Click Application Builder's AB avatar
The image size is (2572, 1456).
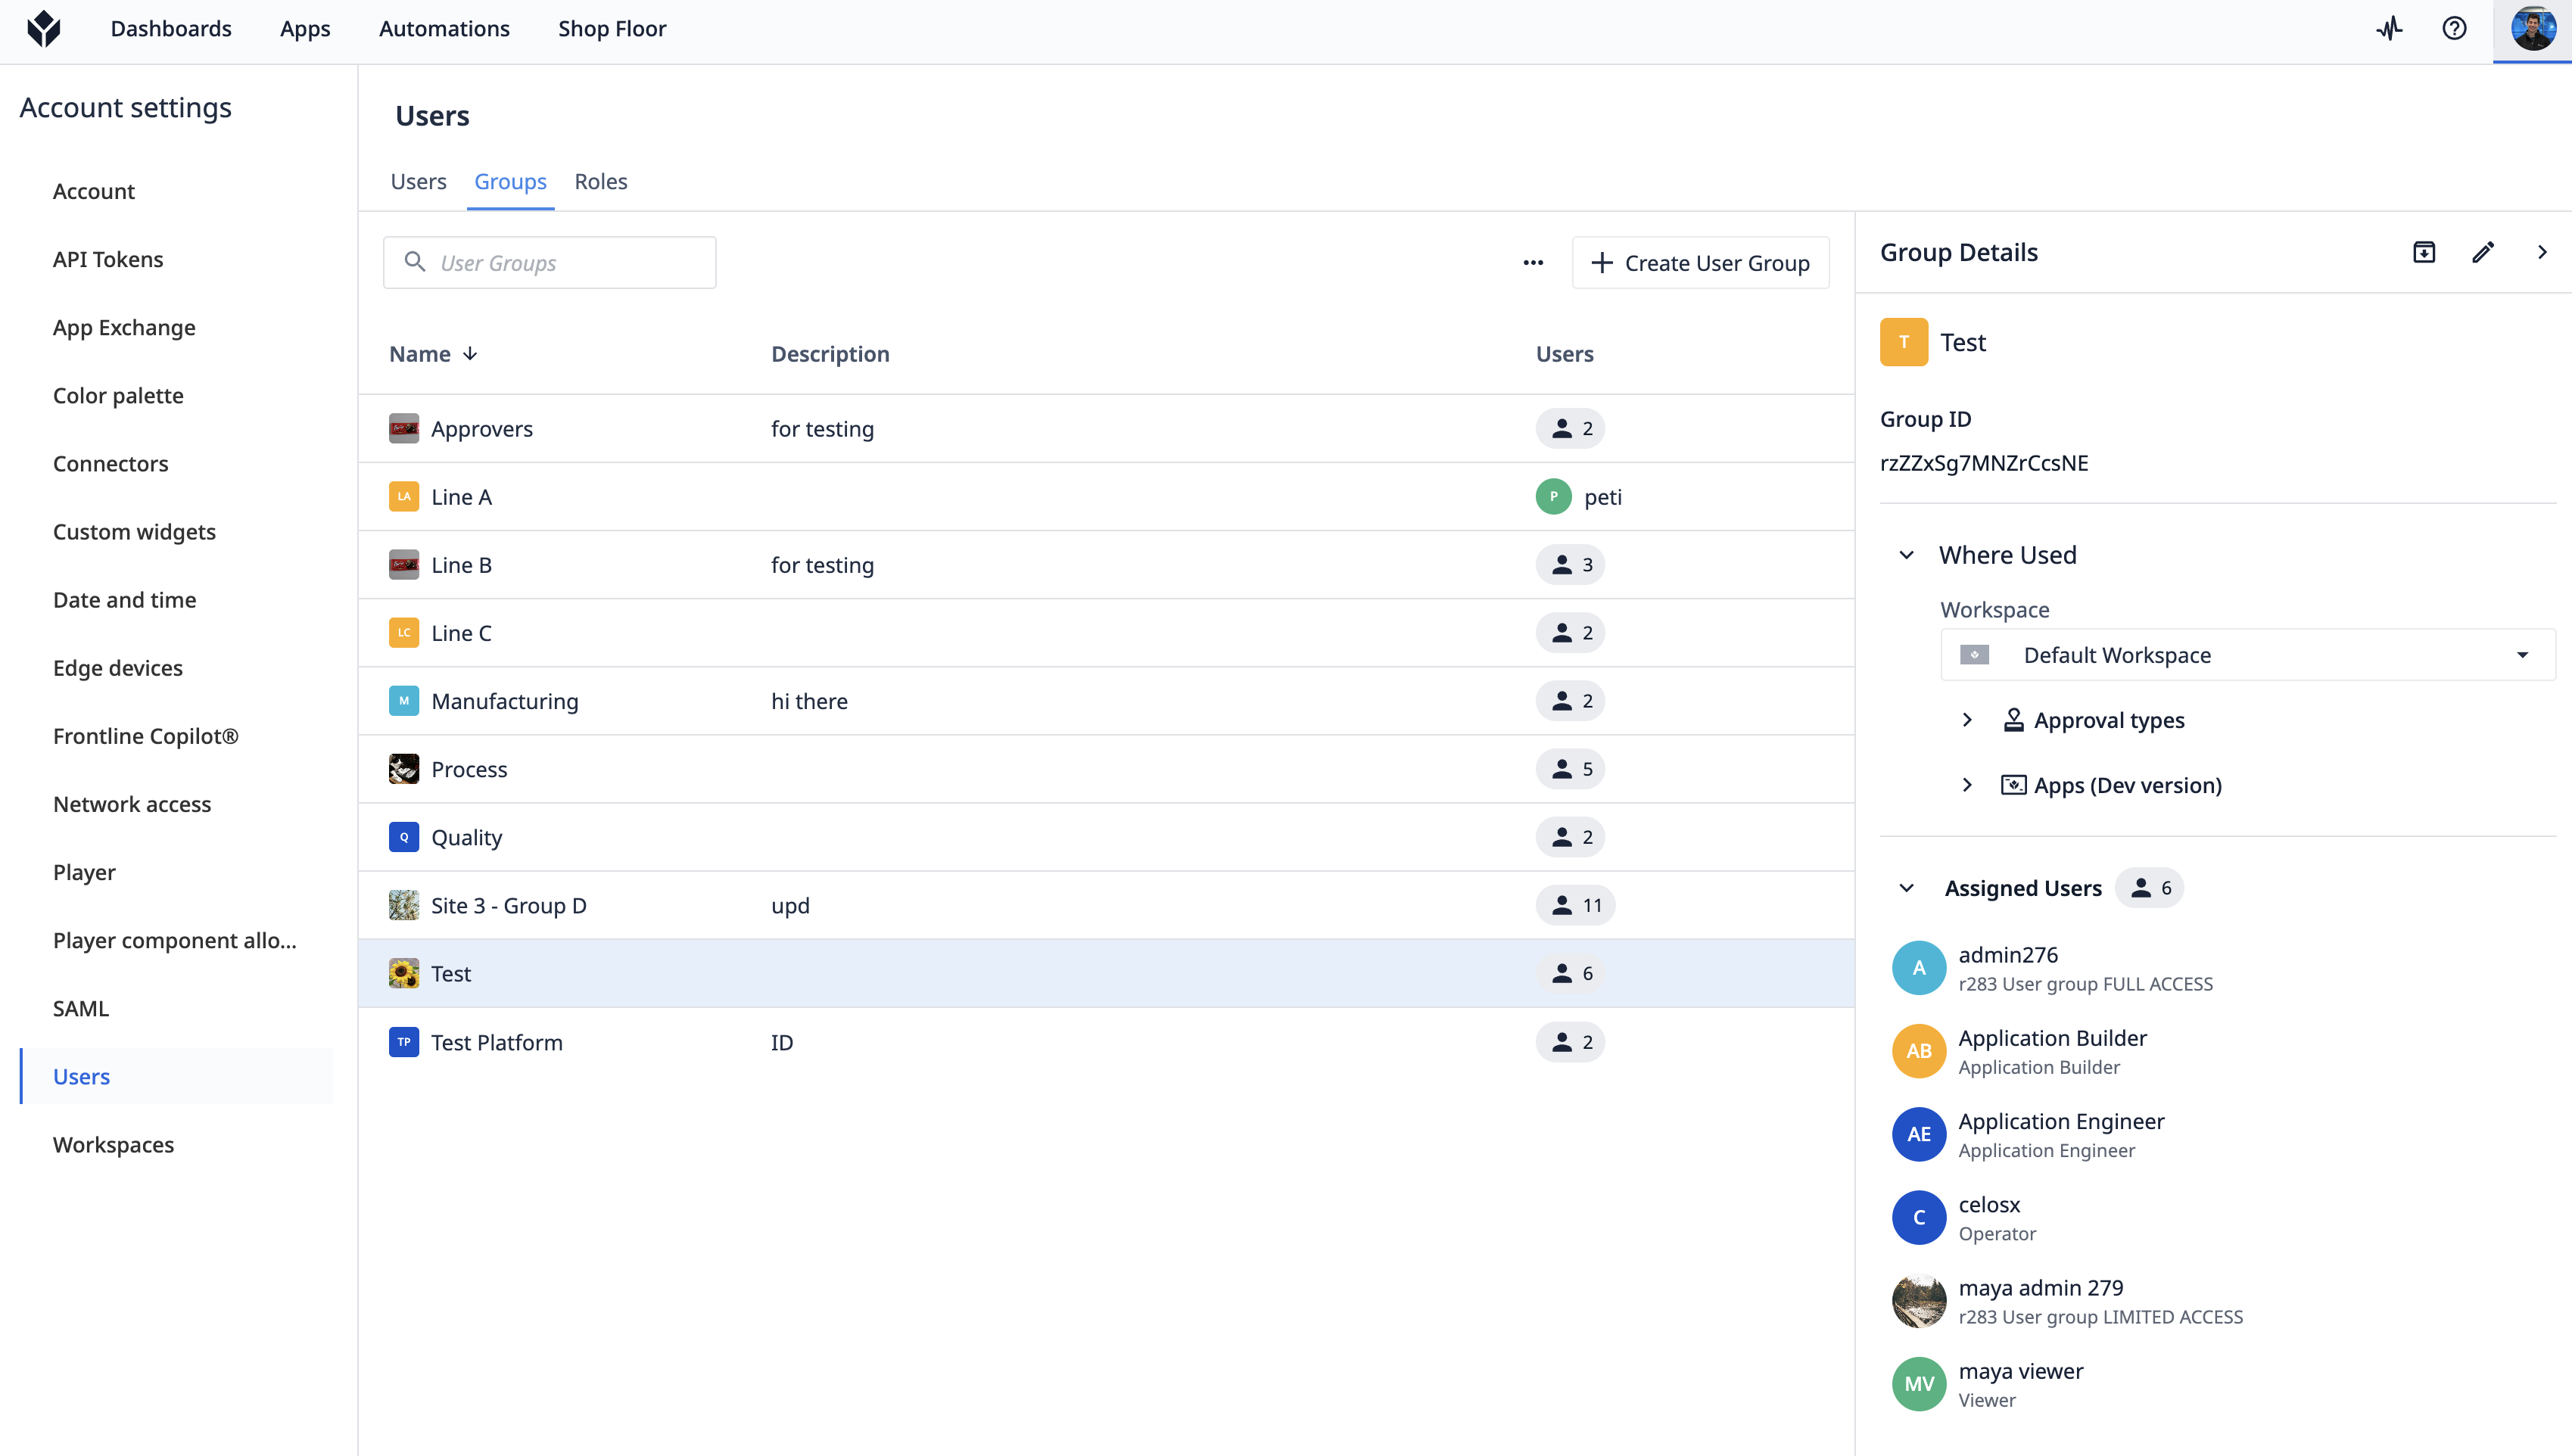point(1919,1051)
